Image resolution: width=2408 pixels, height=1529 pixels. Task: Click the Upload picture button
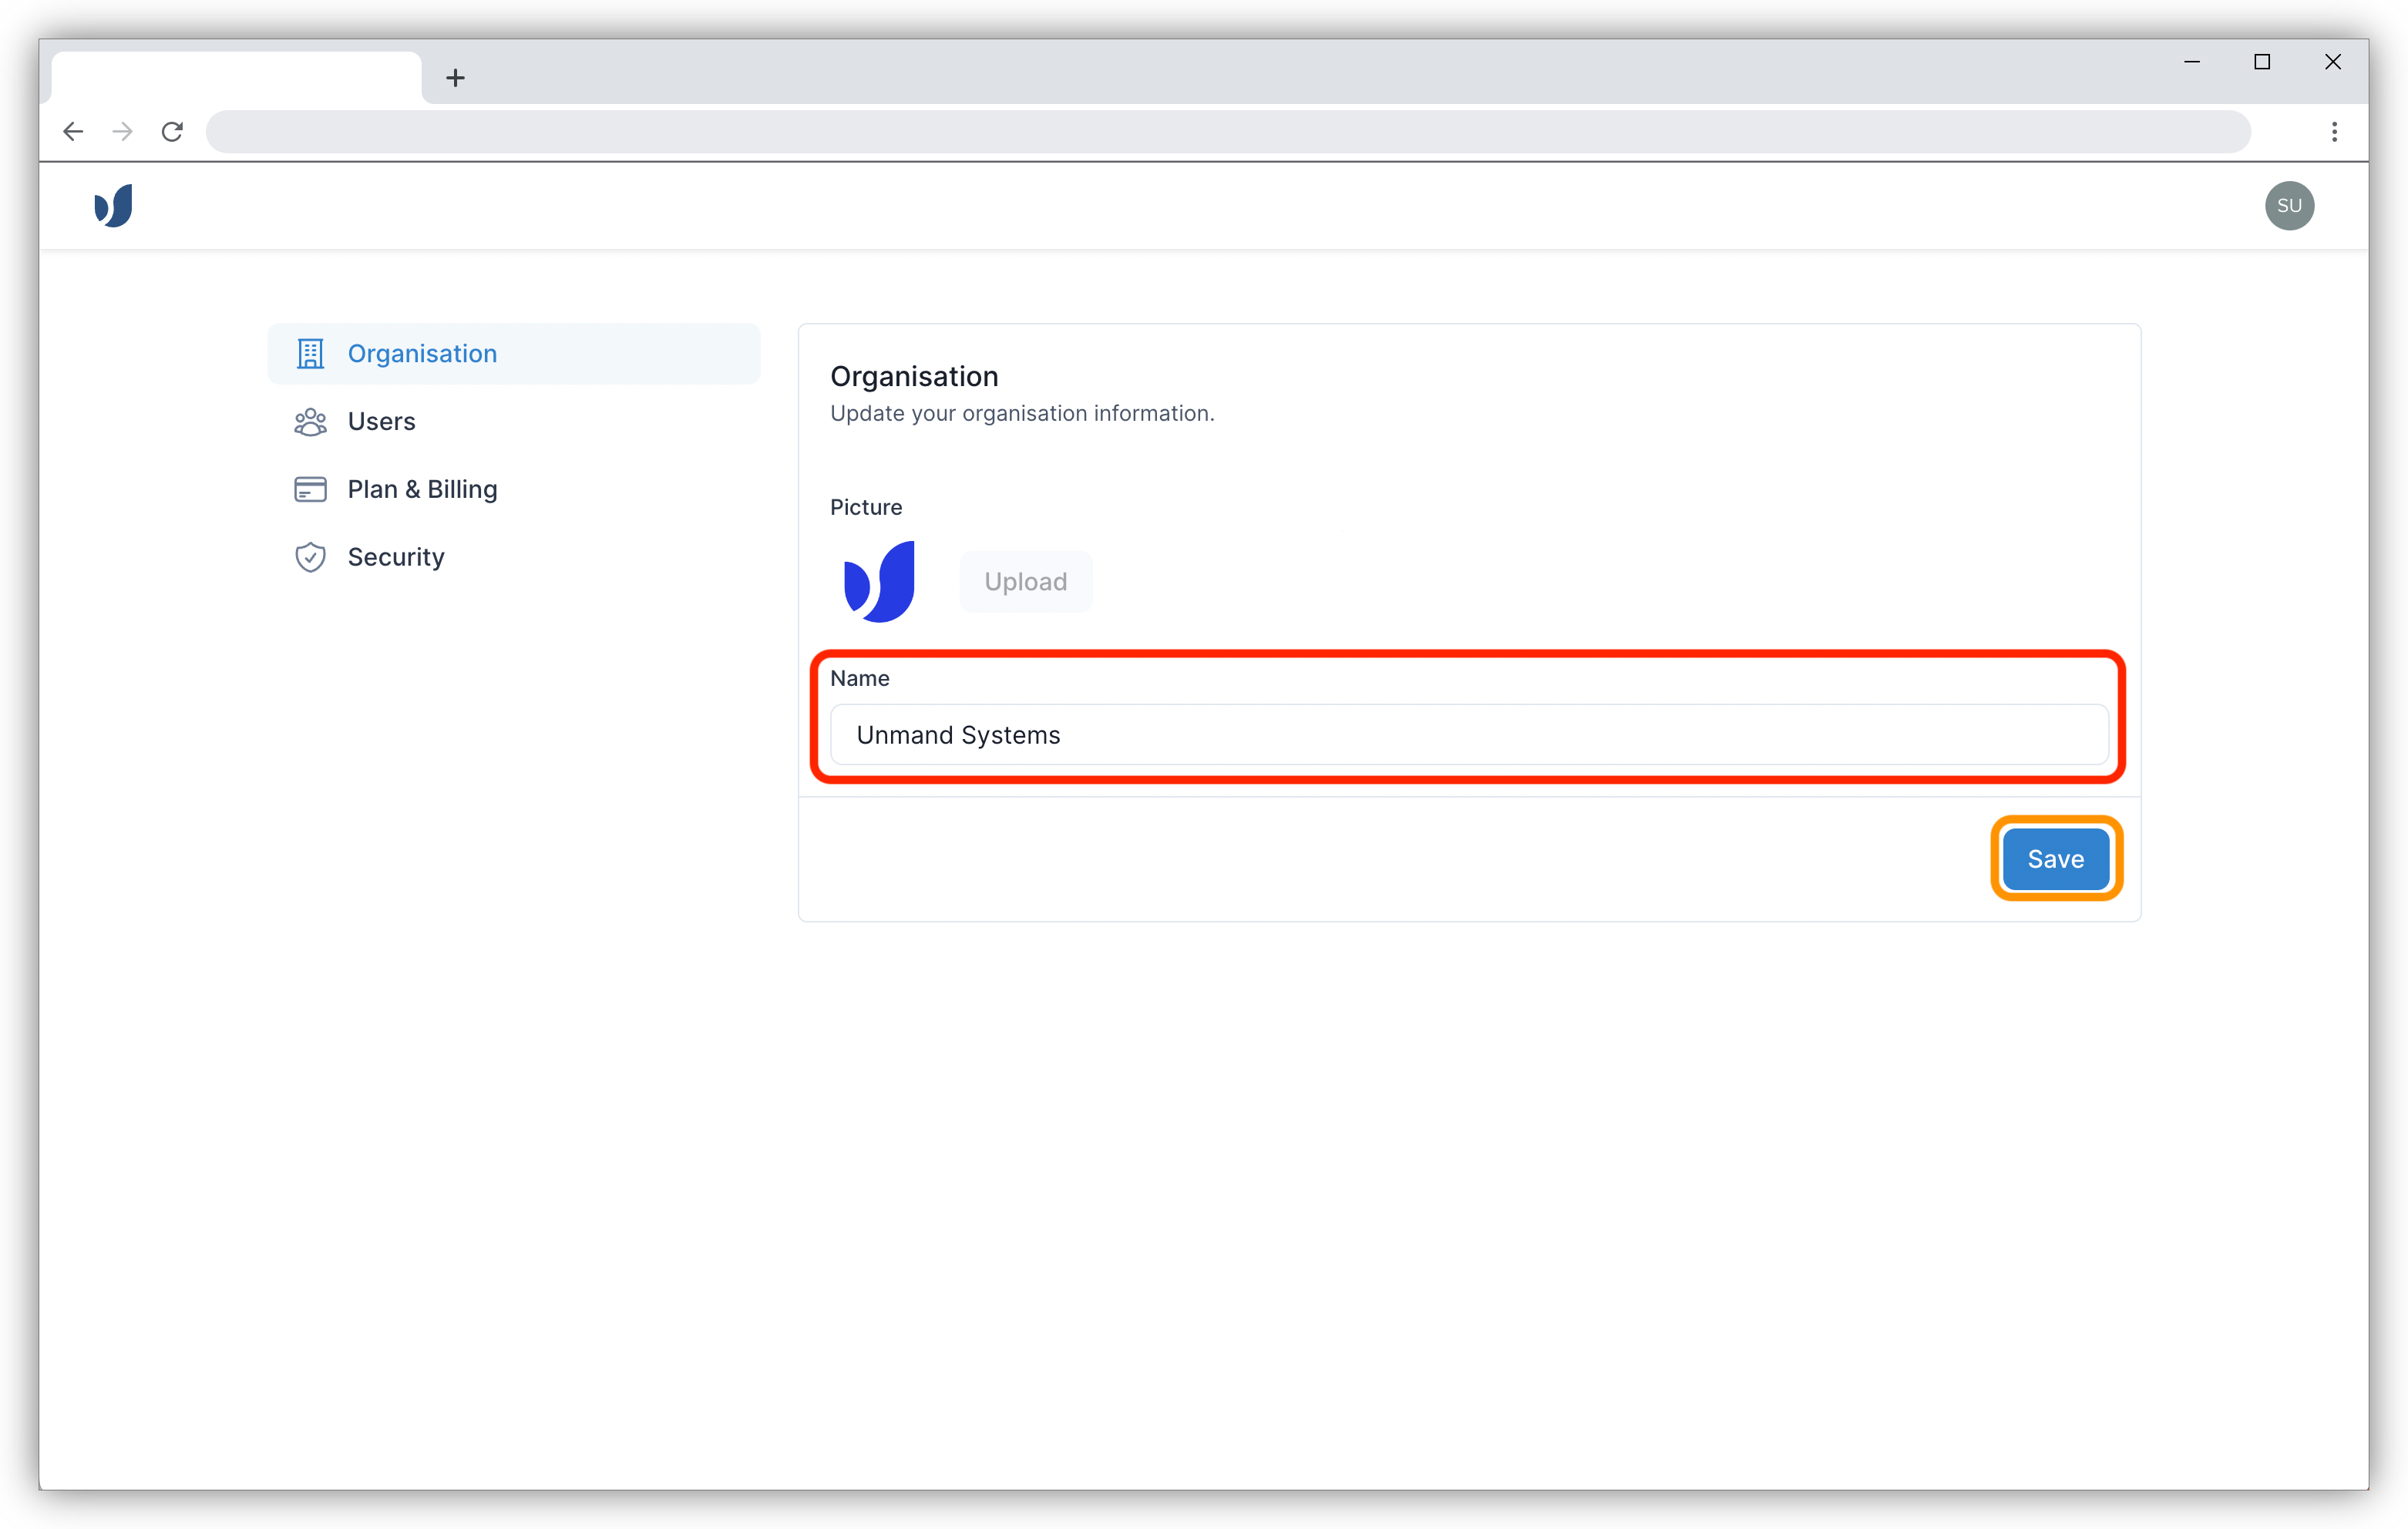point(1025,581)
